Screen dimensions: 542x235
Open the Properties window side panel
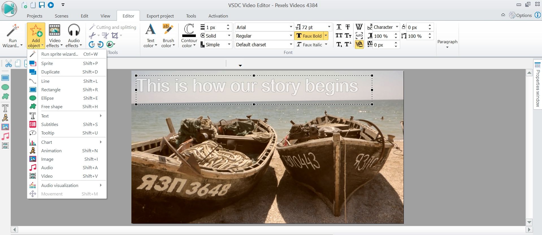[x=537, y=84]
